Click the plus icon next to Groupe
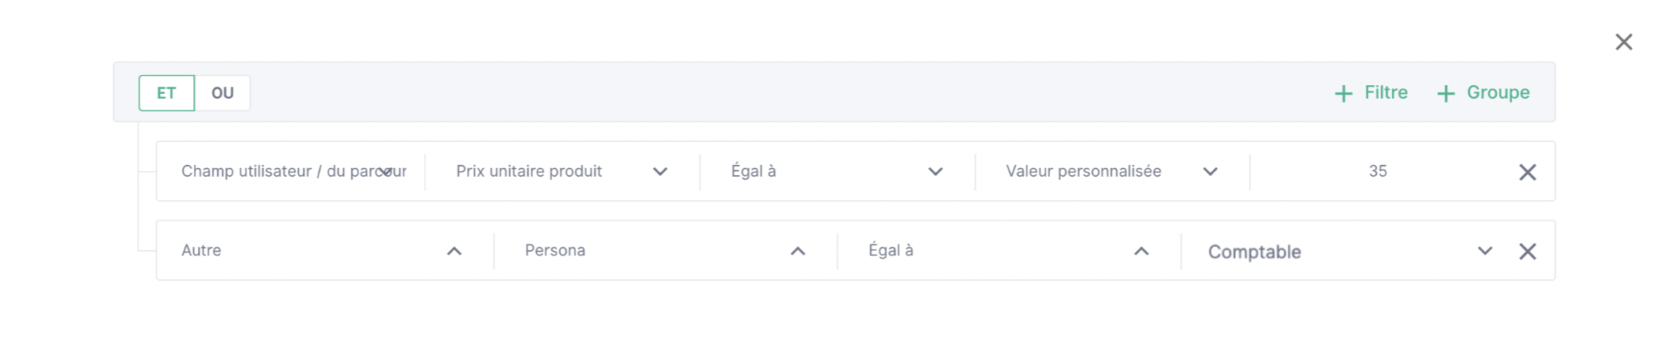 [x=1445, y=94]
